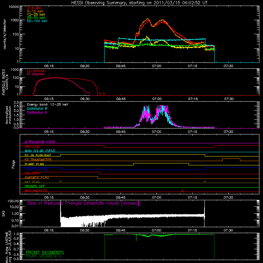This screenshot has width=263, height=263.
Task: Click the 07:30 label under the particle rates plot
Action: pos(229,99)
